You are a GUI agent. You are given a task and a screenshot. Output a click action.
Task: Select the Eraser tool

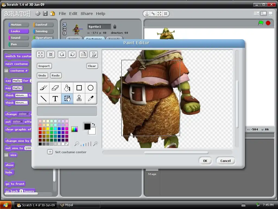[x=55, y=88]
